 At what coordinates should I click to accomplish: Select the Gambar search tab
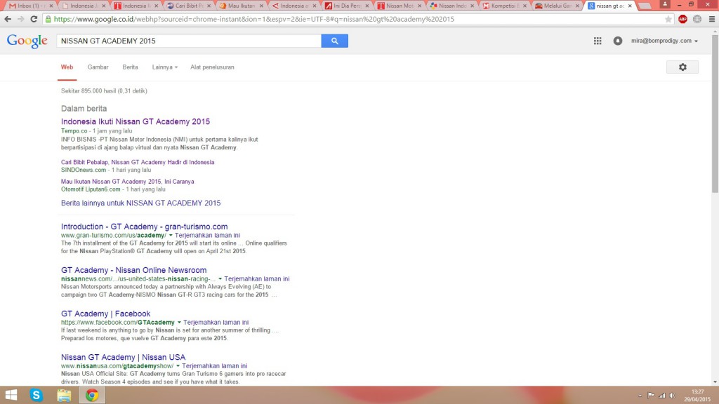coord(98,67)
